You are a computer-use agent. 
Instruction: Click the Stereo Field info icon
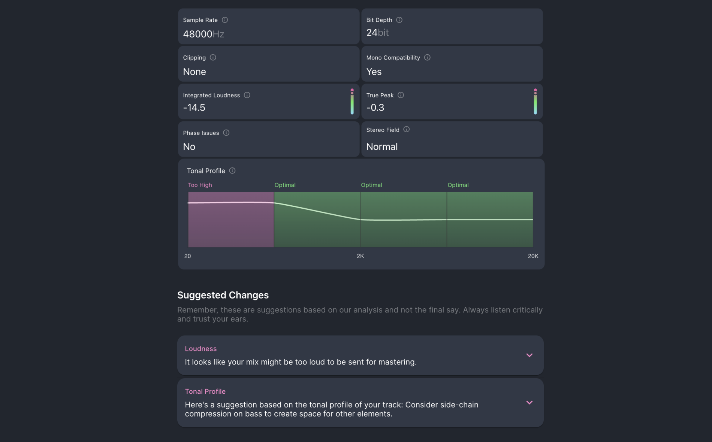[x=406, y=129]
